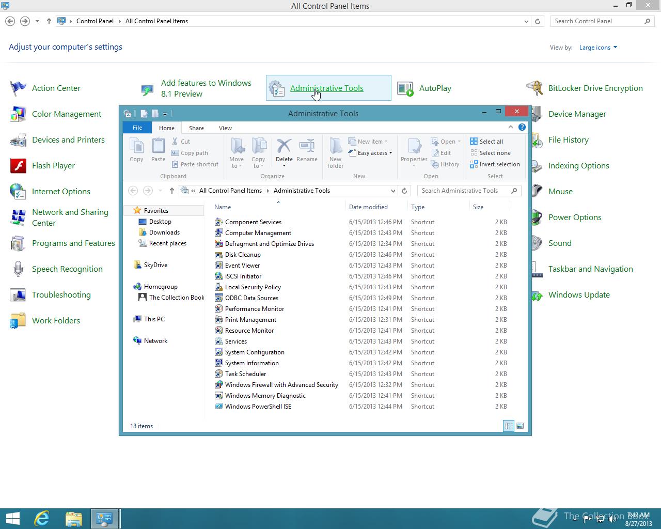Expand Administrative Tools address bar history dropdown

[x=393, y=191]
